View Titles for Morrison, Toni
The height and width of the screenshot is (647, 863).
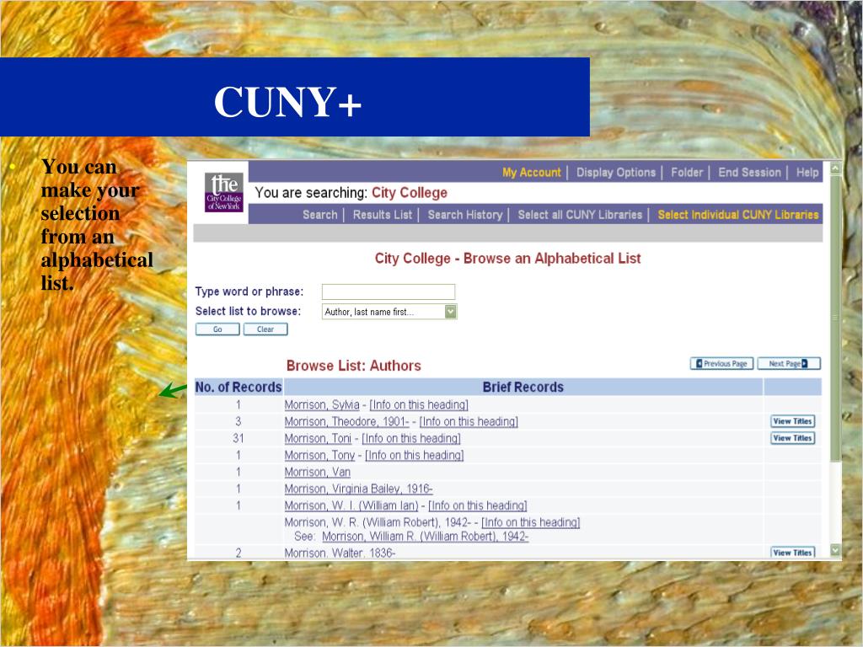pyautogui.click(x=792, y=438)
